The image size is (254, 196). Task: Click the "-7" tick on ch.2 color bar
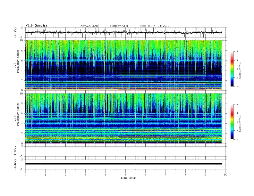click(x=236, y=139)
